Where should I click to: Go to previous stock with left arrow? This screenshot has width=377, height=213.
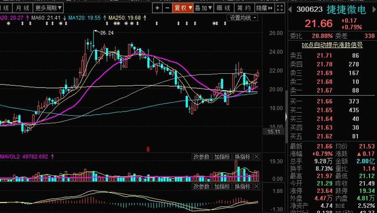(x=290, y=9)
